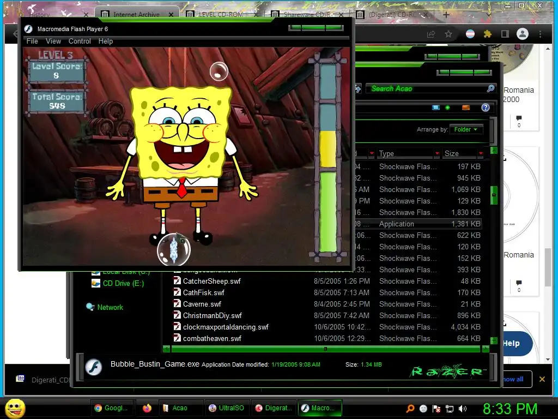The image size is (558, 419).
Task: Open the Control menu in Flash Player
Action: point(80,41)
